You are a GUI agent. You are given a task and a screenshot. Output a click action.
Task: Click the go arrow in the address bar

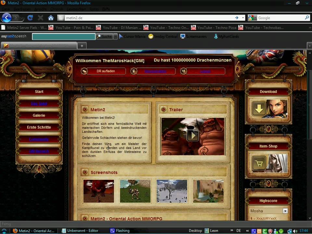[x=237, y=18]
